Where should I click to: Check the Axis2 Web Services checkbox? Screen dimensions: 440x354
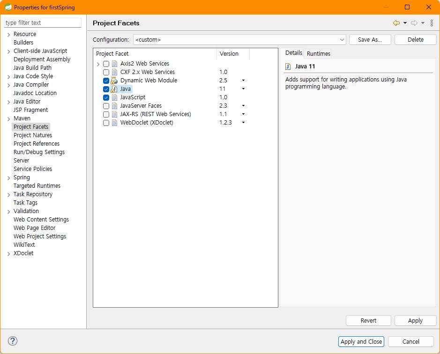coord(106,64)
